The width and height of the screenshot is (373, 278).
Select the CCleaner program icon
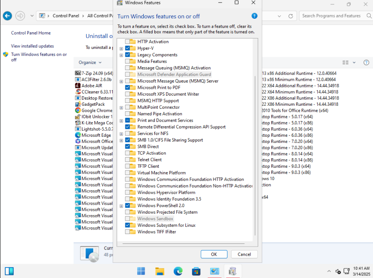[78, 92]
